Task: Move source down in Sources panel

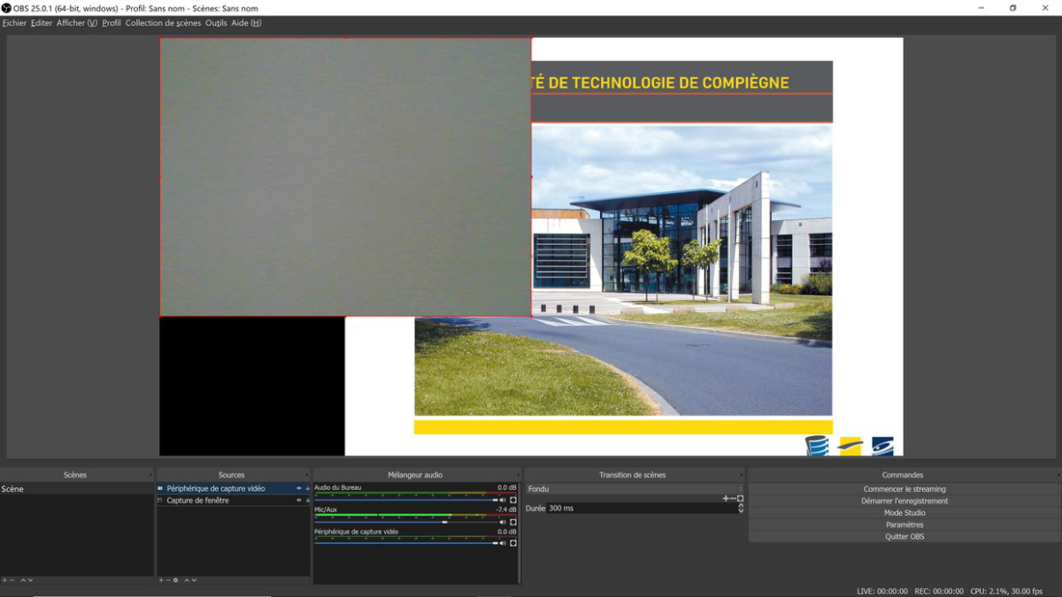Action: click(x=194, y=580)
